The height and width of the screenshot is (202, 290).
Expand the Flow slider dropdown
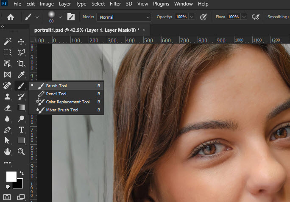(x=244, y=17)
